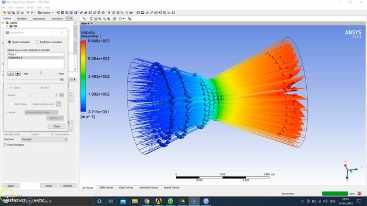367x206 pixels.
Task: Select the Zoom tool in viewer toolbar
Action: click(100, 19)
